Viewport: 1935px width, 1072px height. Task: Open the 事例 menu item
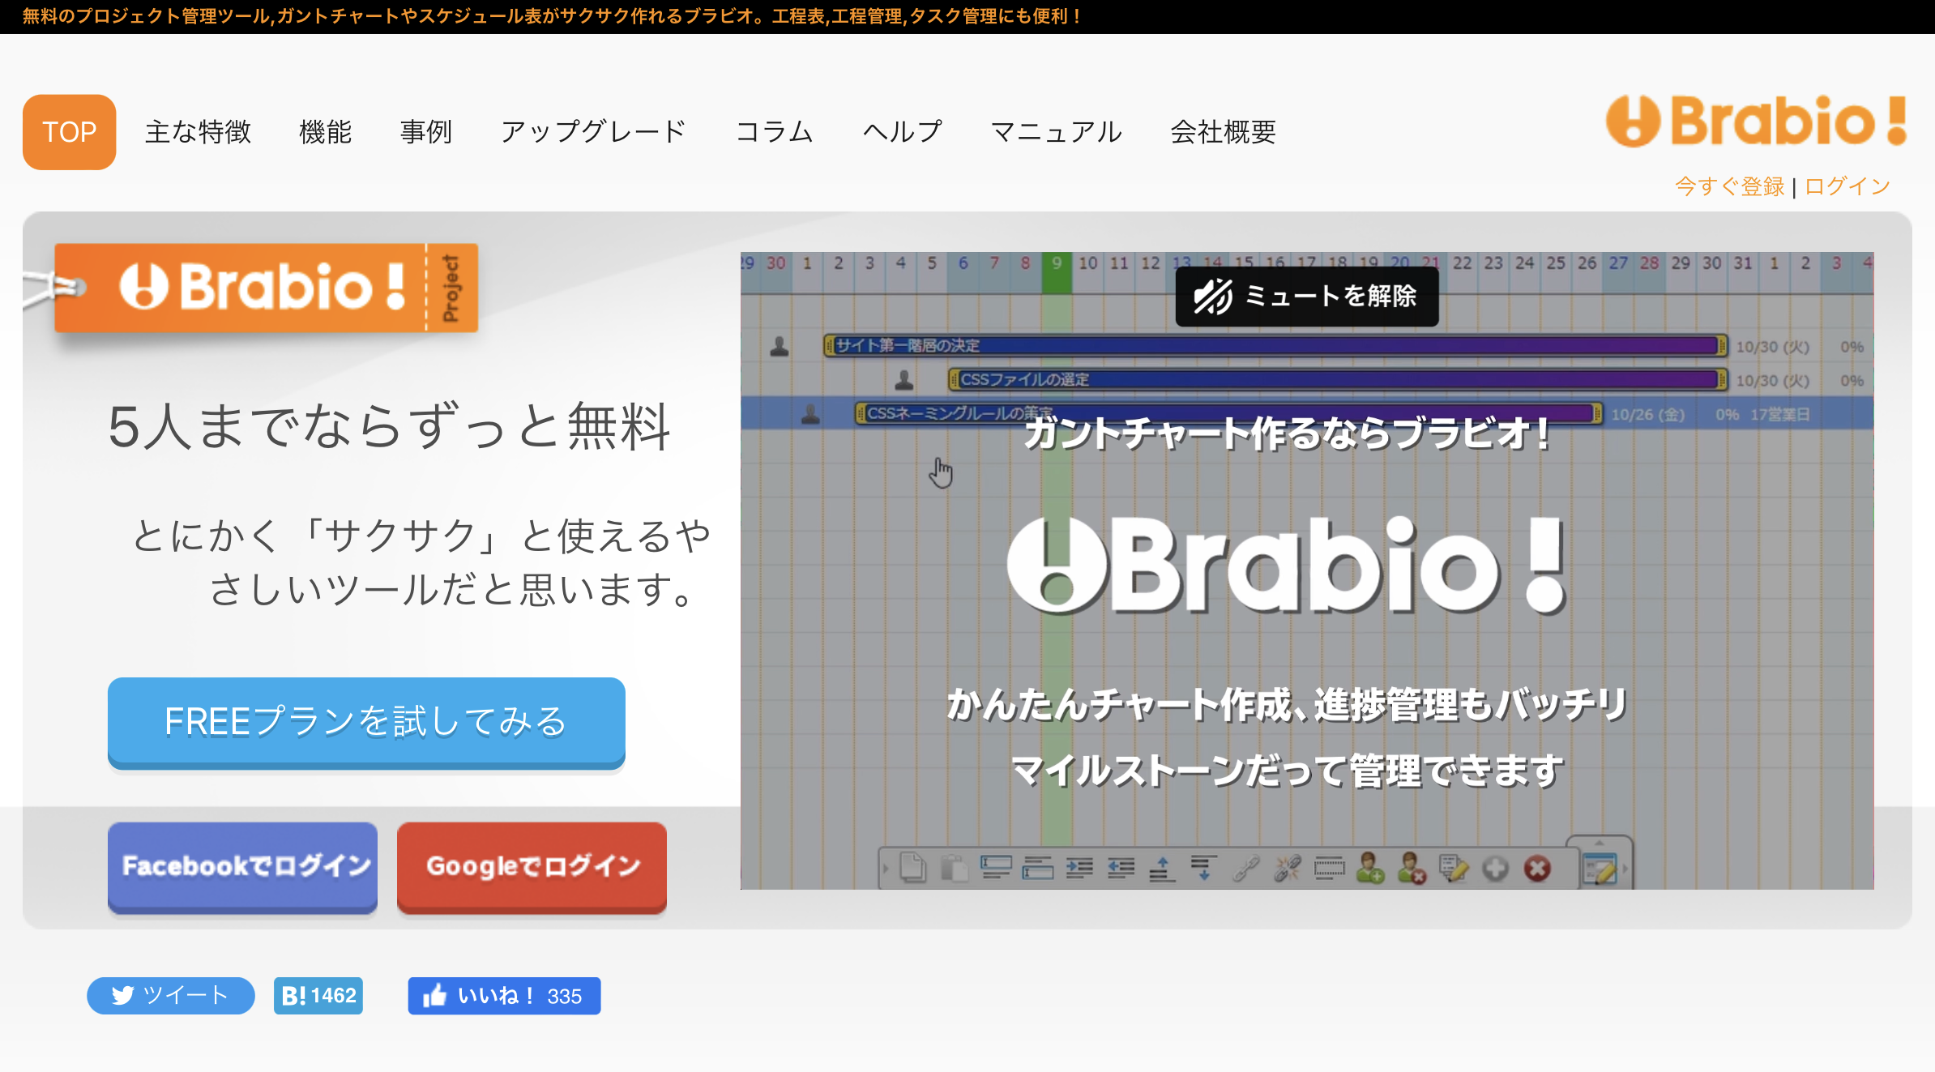[x=426, y=131]
